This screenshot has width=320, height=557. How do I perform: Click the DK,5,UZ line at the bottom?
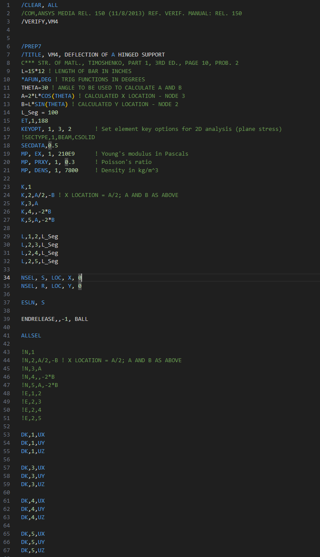[33, 551]
